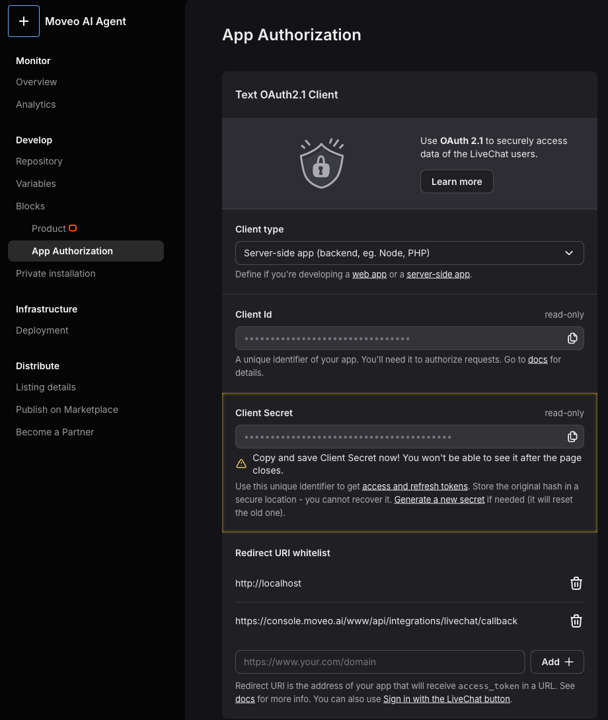The image size is (608, 720).
Task: Open access and refresh tokens link
Action: [x=415, y=486]
